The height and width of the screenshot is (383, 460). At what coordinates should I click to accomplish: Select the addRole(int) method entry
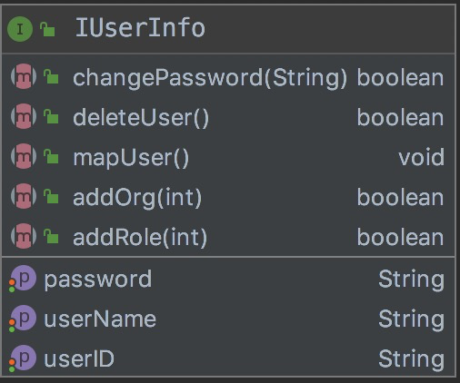pos(140,237)
